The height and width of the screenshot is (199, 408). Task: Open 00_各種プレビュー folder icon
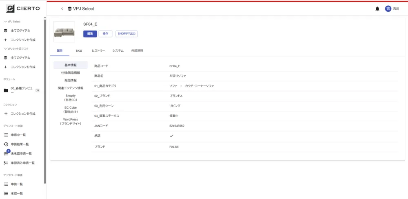6,90
